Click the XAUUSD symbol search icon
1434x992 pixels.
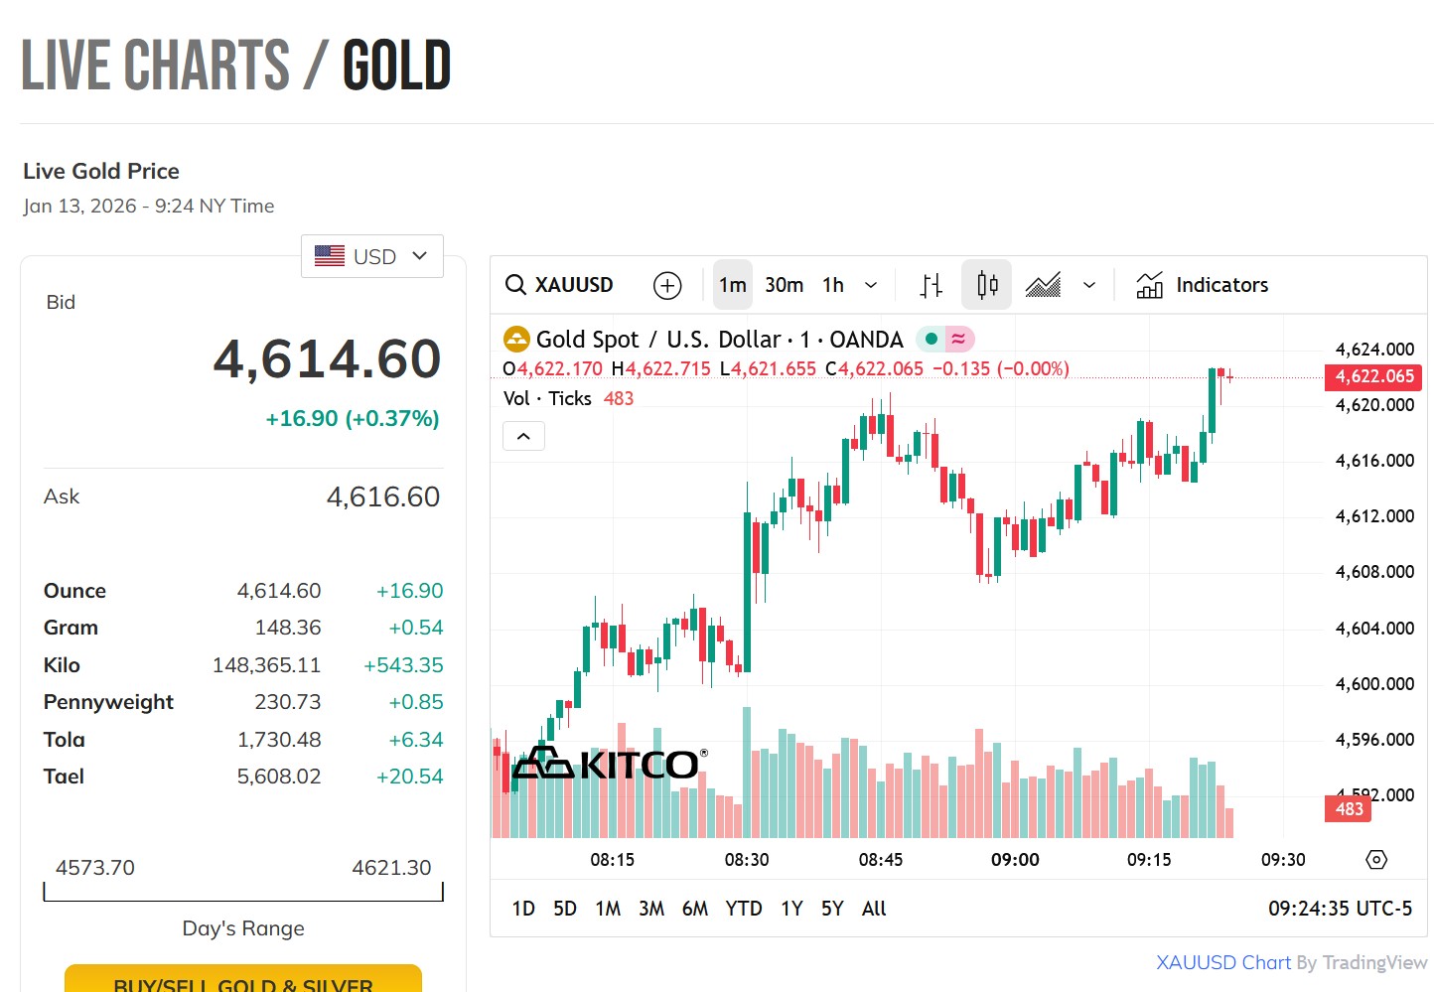(515, 285)
